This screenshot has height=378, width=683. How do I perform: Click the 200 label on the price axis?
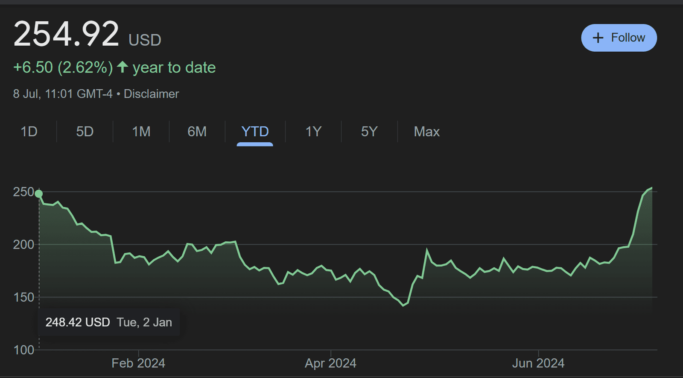[23, 244]
